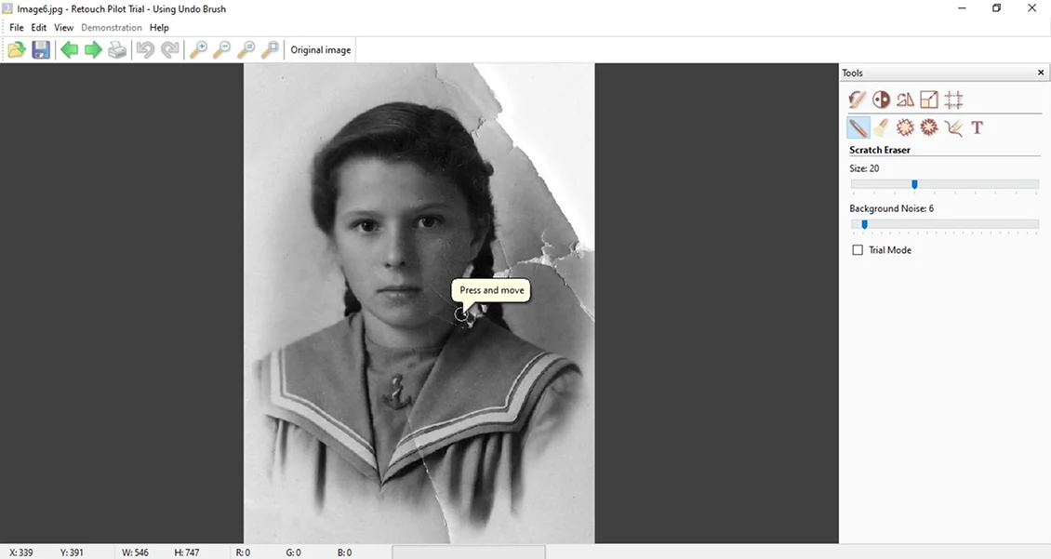Activate the crop selection tool
The image size is (1051, 559).
click(x=952, y=99)
